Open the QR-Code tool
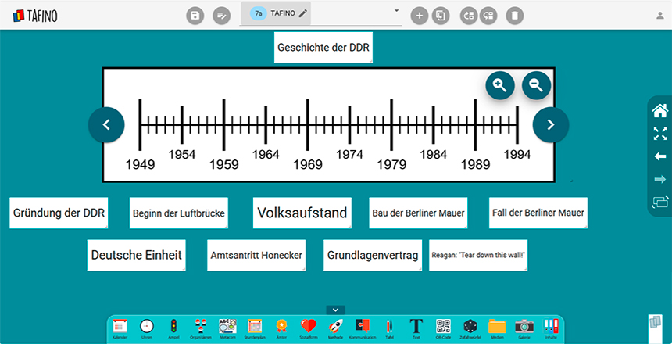This screenshot has width=672, height=344. [x=443, y=327]
